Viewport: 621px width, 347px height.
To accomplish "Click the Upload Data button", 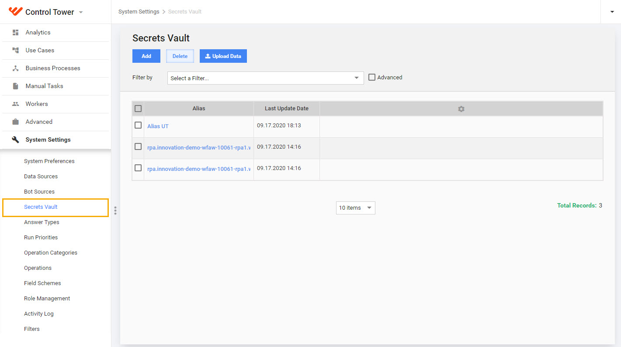I will click(x=223, y=56).
